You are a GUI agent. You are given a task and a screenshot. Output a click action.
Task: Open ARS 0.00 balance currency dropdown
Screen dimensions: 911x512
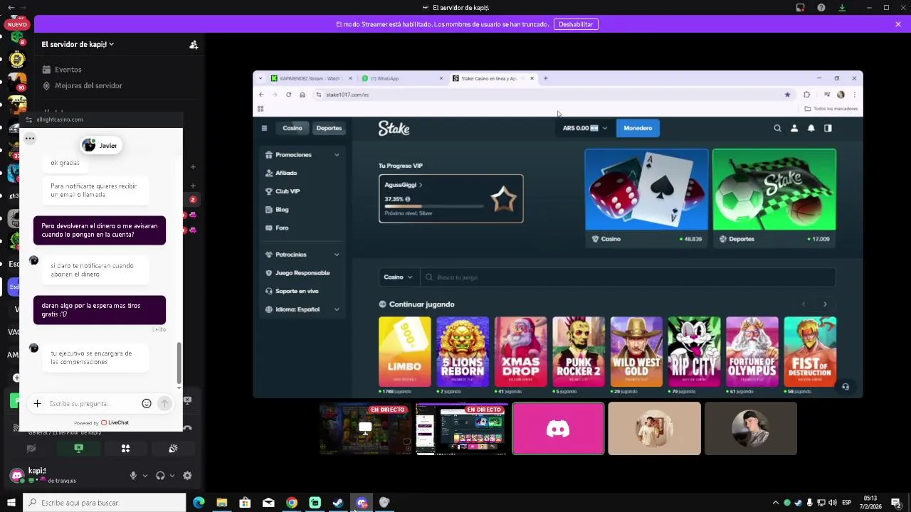pos(584,128)
